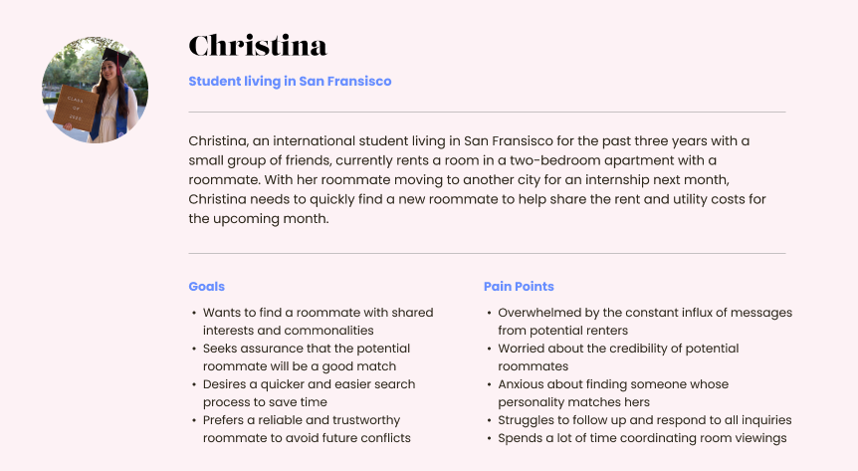This screenshot has width=858, height=471.
Task: Select the quicker and easier search goal
Action: pyautogui.click(x=310, y=393)
